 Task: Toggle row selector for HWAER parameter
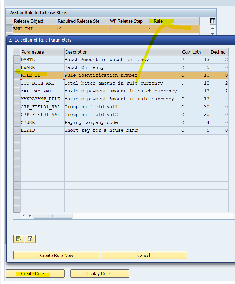point(17,67)
